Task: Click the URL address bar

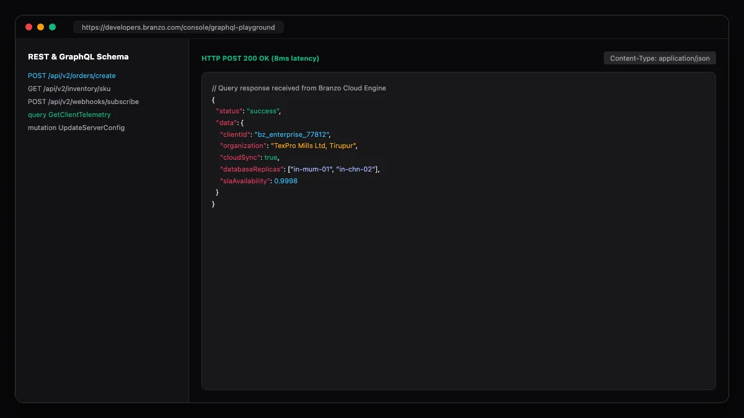Action: pyautogui.click(x=179, y=27)
